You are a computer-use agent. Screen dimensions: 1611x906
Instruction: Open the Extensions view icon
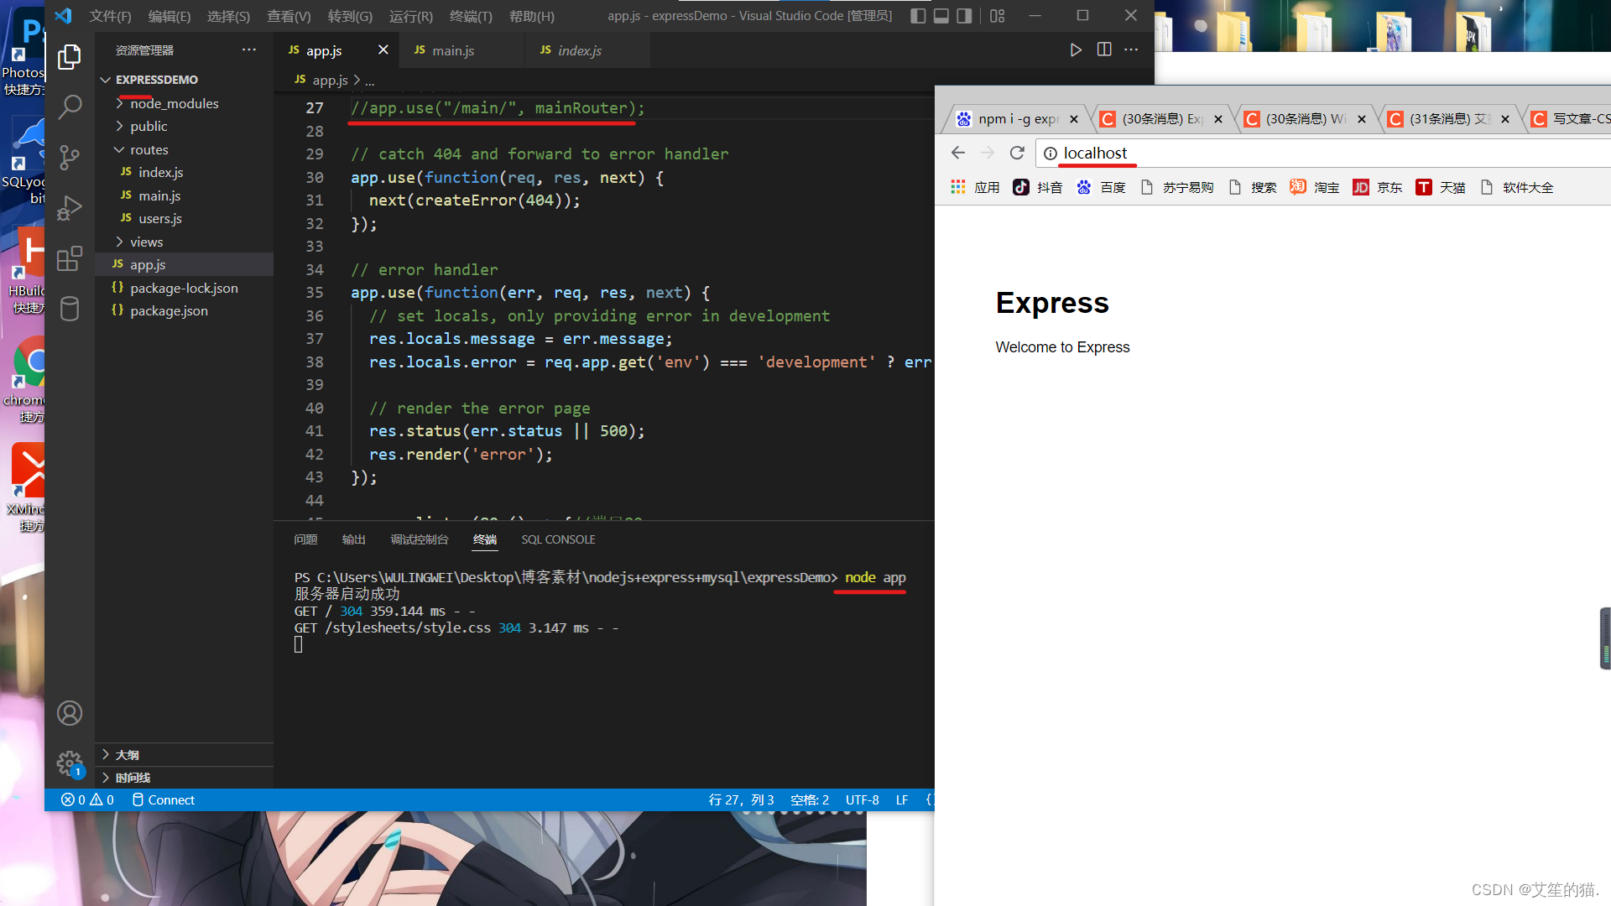(x=70, y=258)
